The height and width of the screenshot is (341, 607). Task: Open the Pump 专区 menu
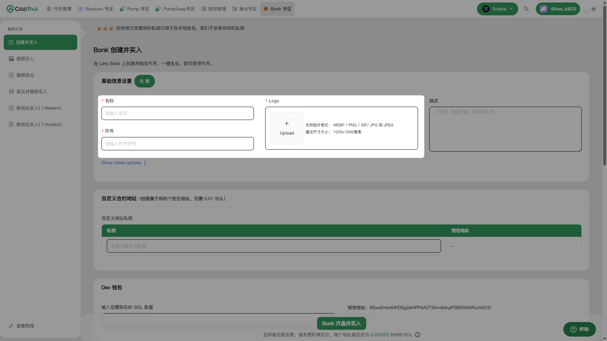[134, 9]
